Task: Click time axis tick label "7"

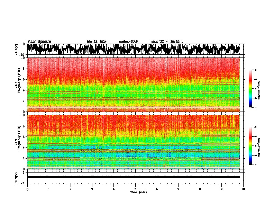Action: click(179, 189)
